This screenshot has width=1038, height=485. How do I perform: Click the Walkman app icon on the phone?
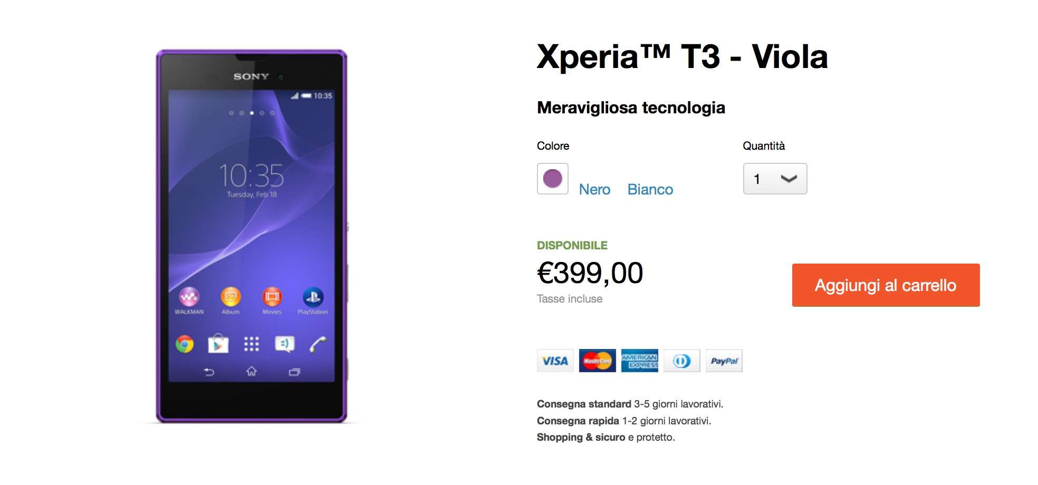pos(189,297)
